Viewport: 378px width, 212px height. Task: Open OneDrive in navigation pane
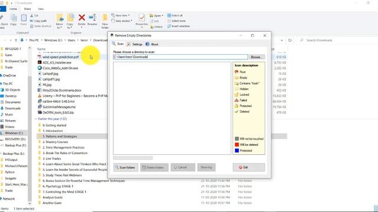(9, 75)
